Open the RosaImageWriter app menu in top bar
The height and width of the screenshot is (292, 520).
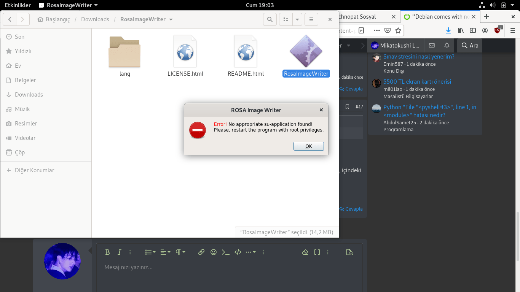coord(68,5)
